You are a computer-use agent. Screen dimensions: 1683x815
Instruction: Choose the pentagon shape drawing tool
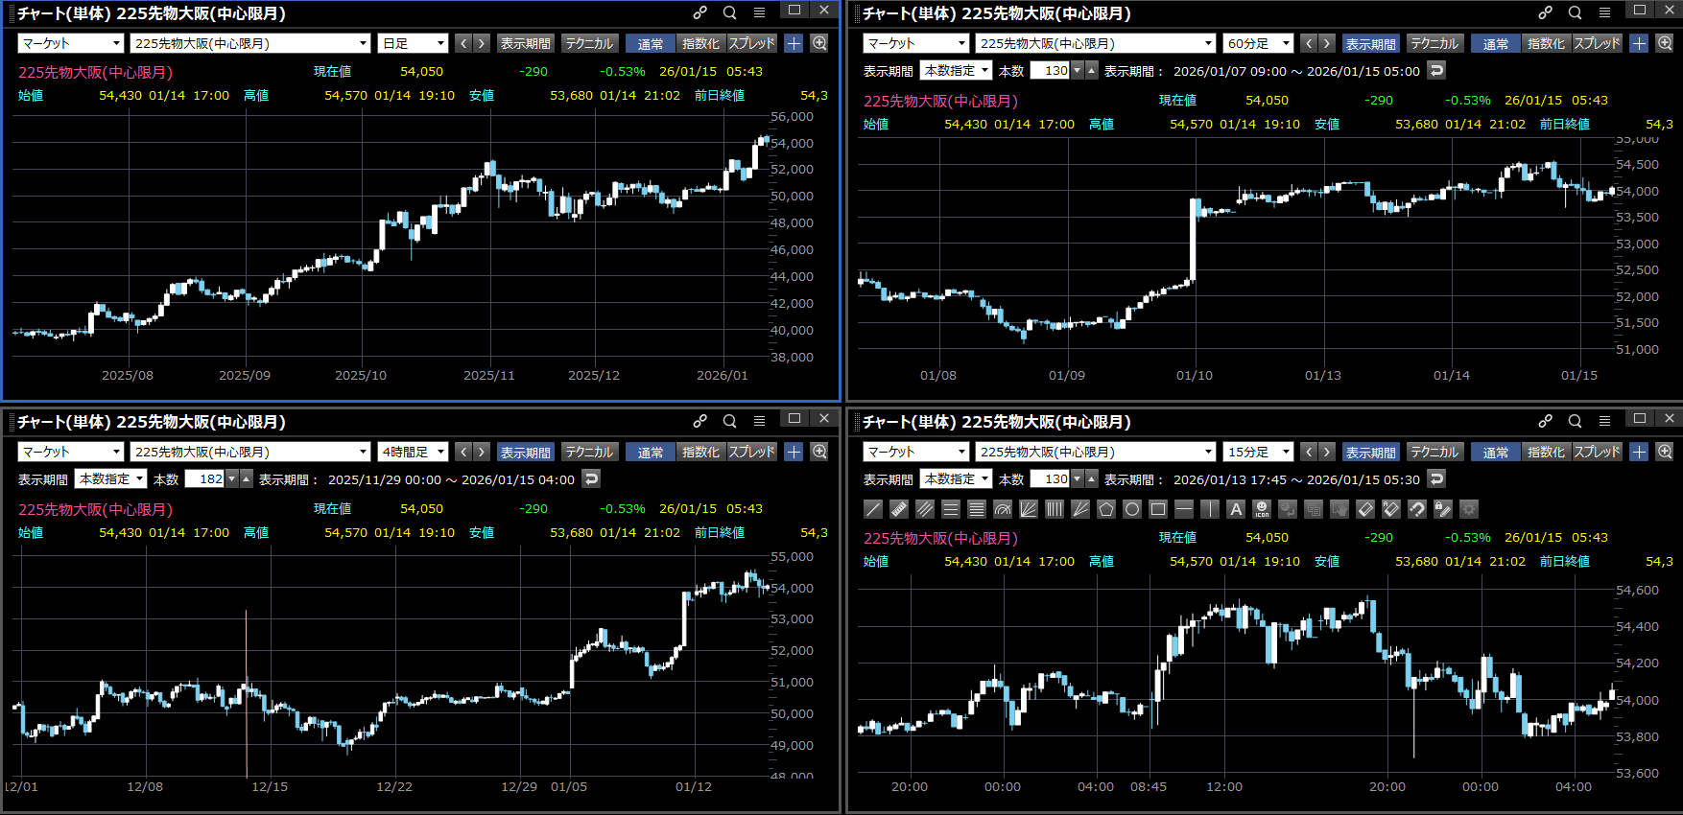[1106, 509]
